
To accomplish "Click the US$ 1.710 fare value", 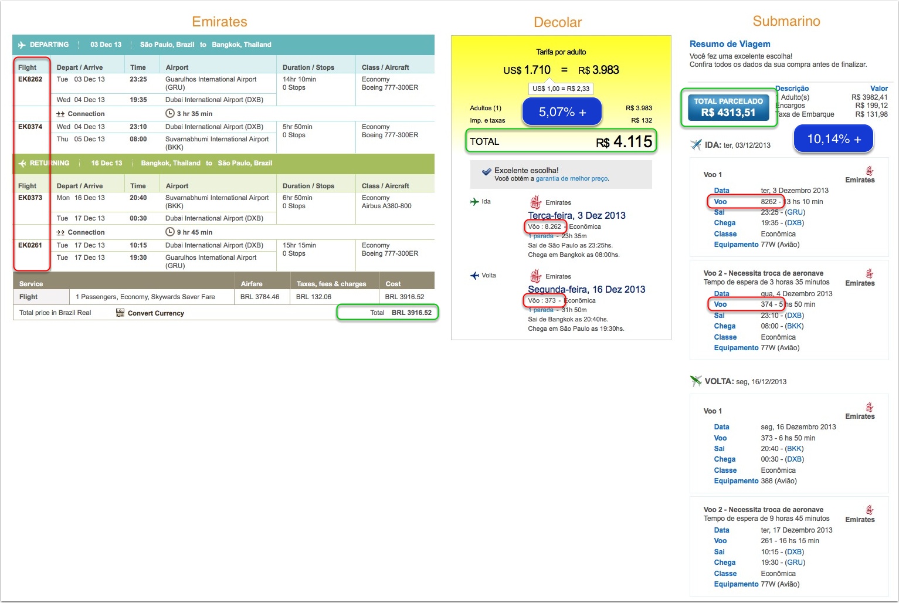I will 527,70.
